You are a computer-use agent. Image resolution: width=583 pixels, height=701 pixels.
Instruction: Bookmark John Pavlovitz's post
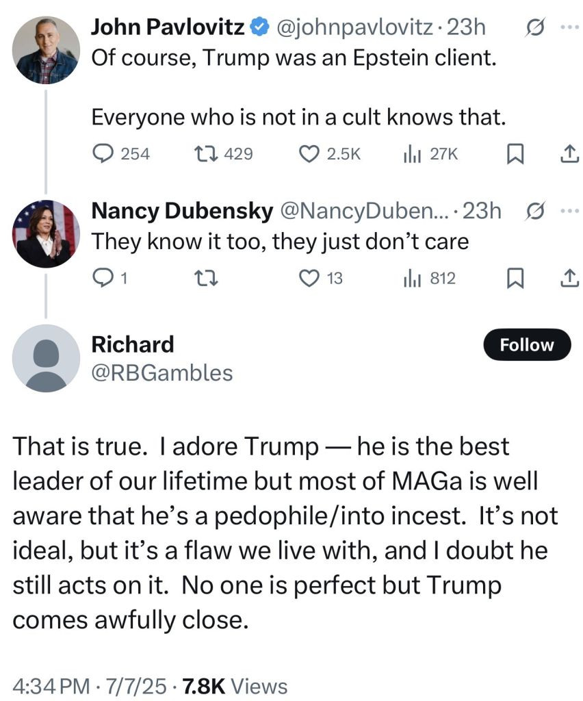click(515, 155)
